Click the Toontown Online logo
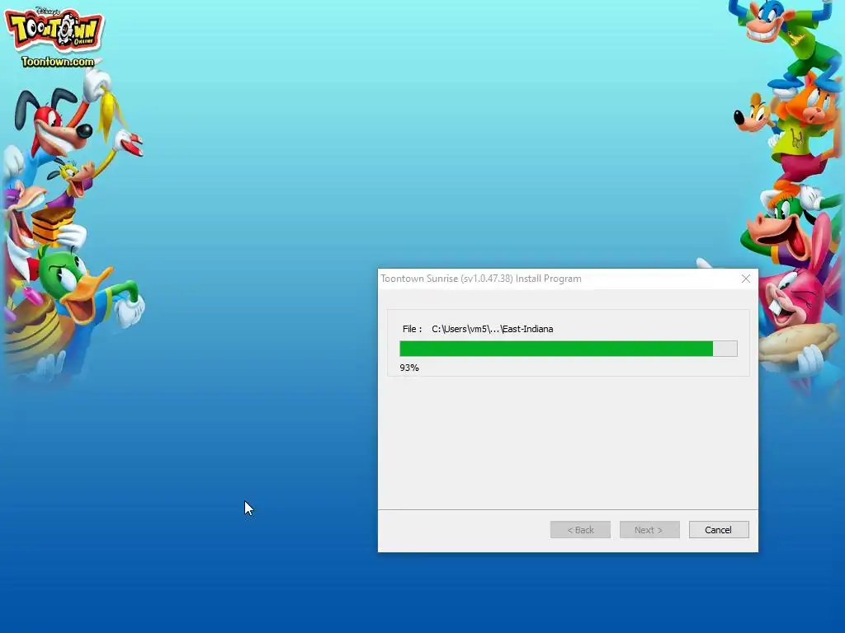 coord(54,30)
